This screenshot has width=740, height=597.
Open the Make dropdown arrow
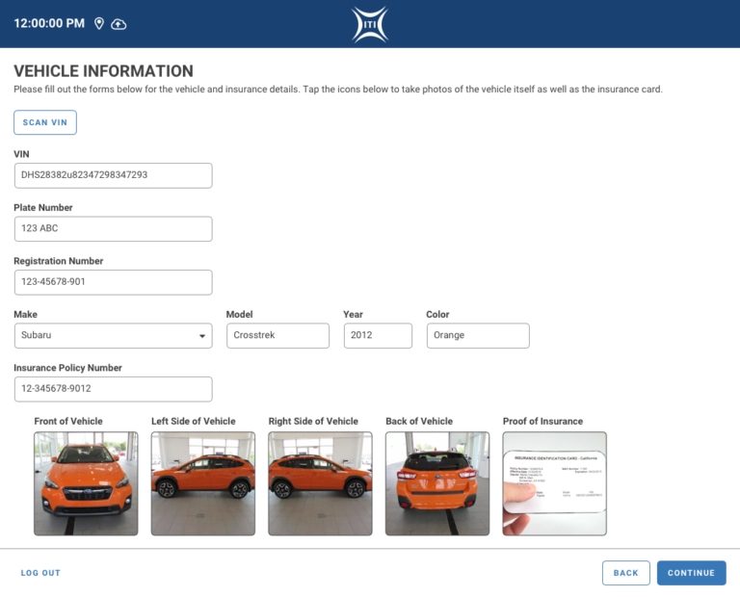(x=202, y=336)
